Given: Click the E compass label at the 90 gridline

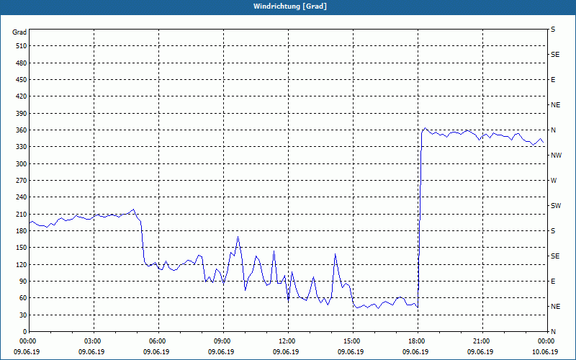Looking at the screenshot, I should 553,282.
